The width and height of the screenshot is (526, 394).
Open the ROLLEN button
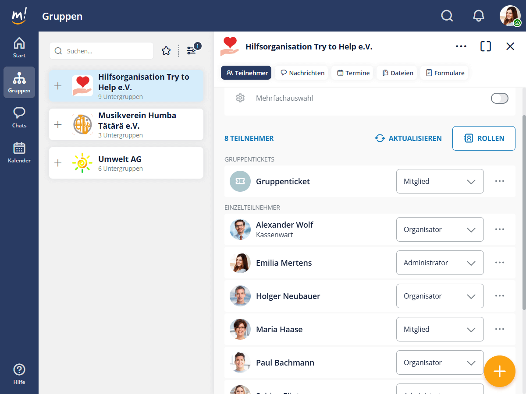(x=483, y=138)
